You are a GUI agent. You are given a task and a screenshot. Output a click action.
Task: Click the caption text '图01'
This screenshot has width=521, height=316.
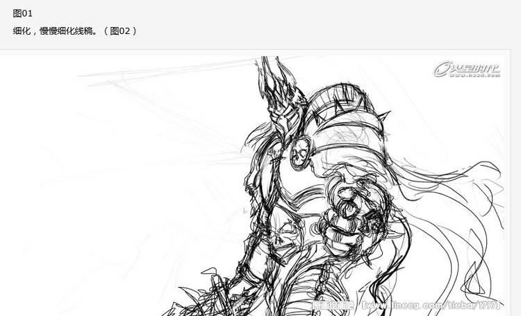tap(23, 14)
